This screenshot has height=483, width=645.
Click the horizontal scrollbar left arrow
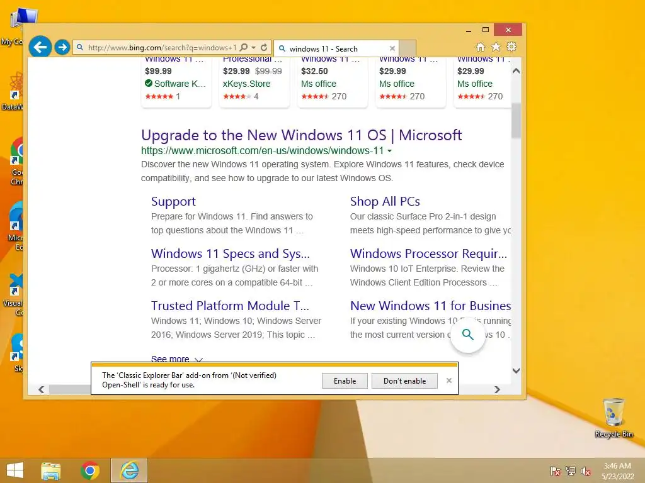[x=41, y=389]
